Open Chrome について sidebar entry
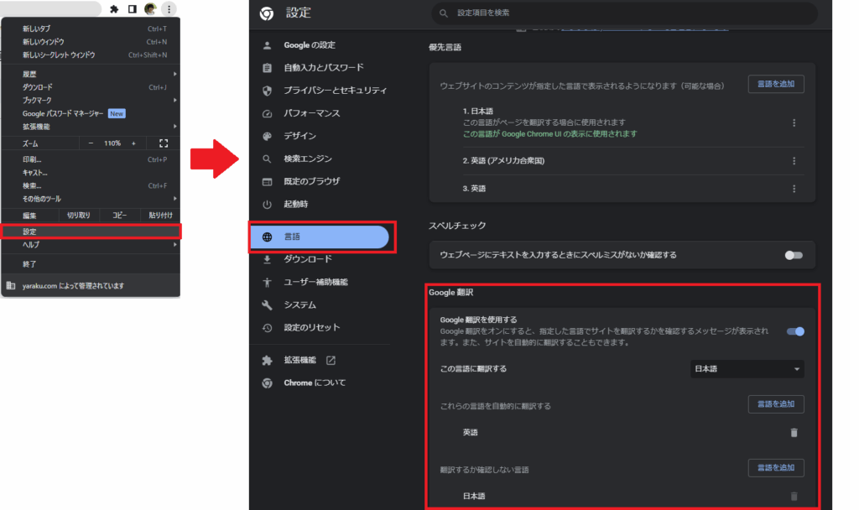859x510 pixels. tap(320, 382)
